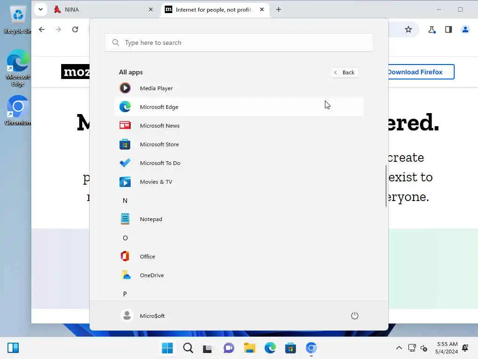
Task: Close the Internet for people tab
Action: pos(262,9)
